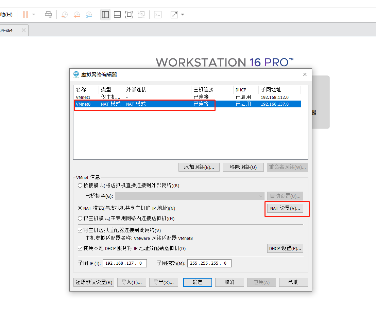This screenshot has width=376, height=317.
Task: Close the Virtual Network Editor dialog
Action: pyautogui.click(x=305, y=74)
